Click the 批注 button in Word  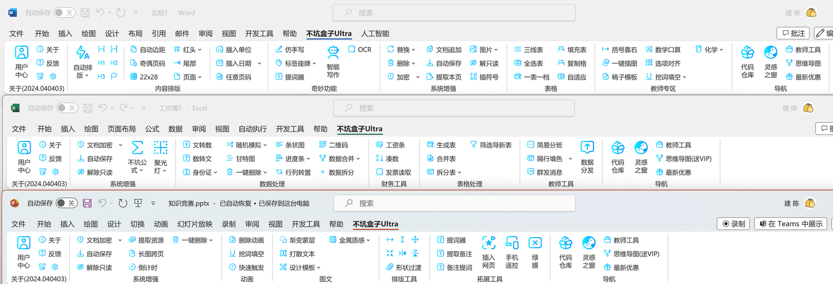tap(793, 33)
